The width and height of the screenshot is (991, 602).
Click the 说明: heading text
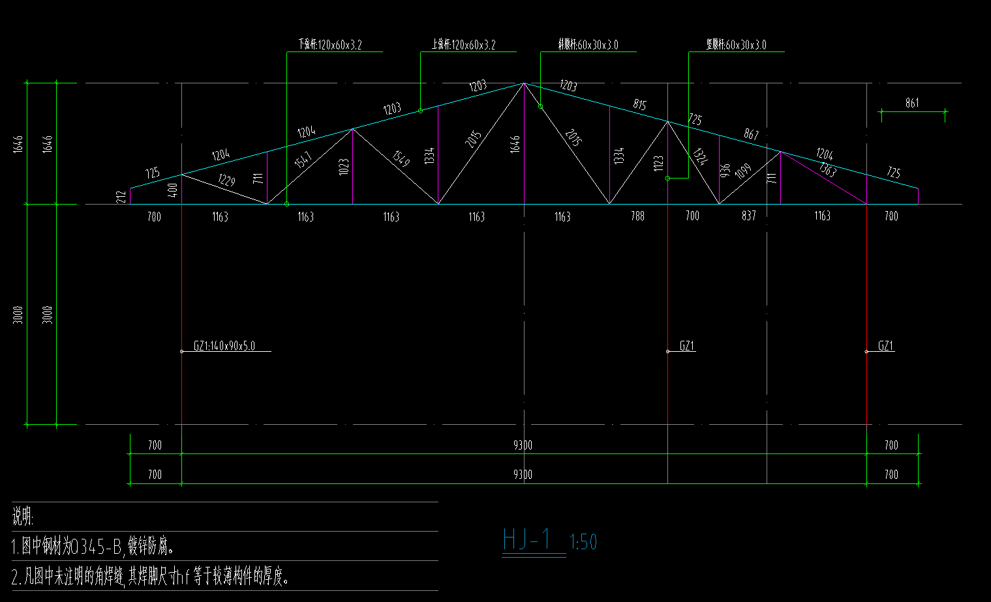pyautogui.click(x=23, y=517)
